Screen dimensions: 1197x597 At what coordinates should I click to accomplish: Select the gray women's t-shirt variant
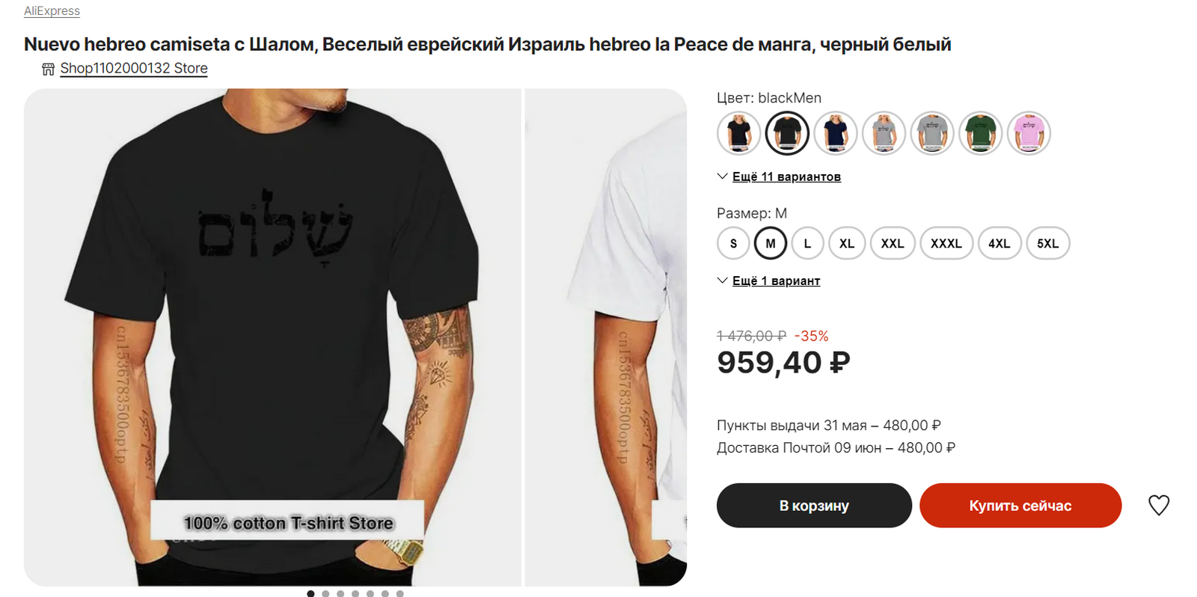pos(884,134)
